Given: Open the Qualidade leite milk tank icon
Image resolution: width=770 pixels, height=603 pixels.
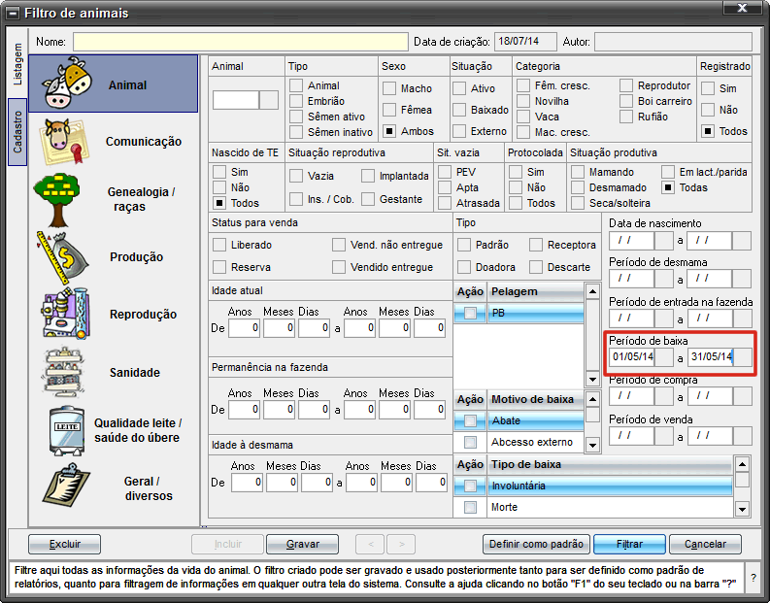Looking at the screenshot, I should (66, 429).
